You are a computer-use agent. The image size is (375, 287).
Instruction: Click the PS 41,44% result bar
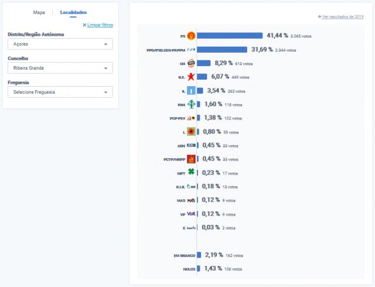(x=230, y=36)
